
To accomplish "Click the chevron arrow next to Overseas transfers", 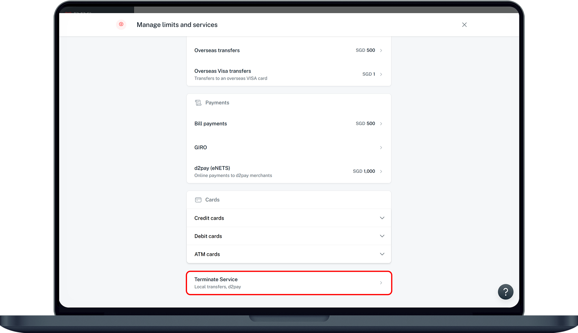I will [381, 51].
